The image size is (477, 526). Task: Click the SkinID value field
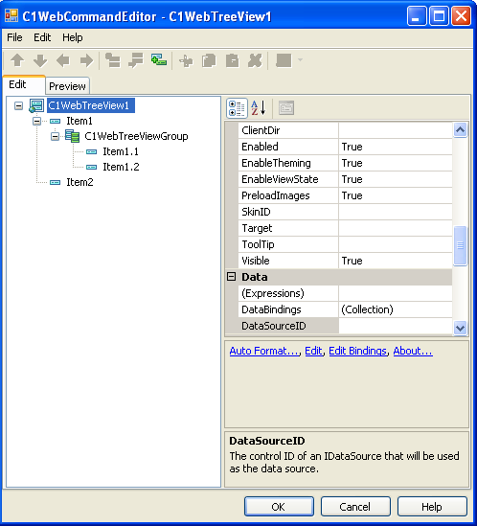(396, 212)
